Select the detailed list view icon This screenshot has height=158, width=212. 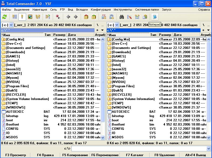[x=22, y=17]
